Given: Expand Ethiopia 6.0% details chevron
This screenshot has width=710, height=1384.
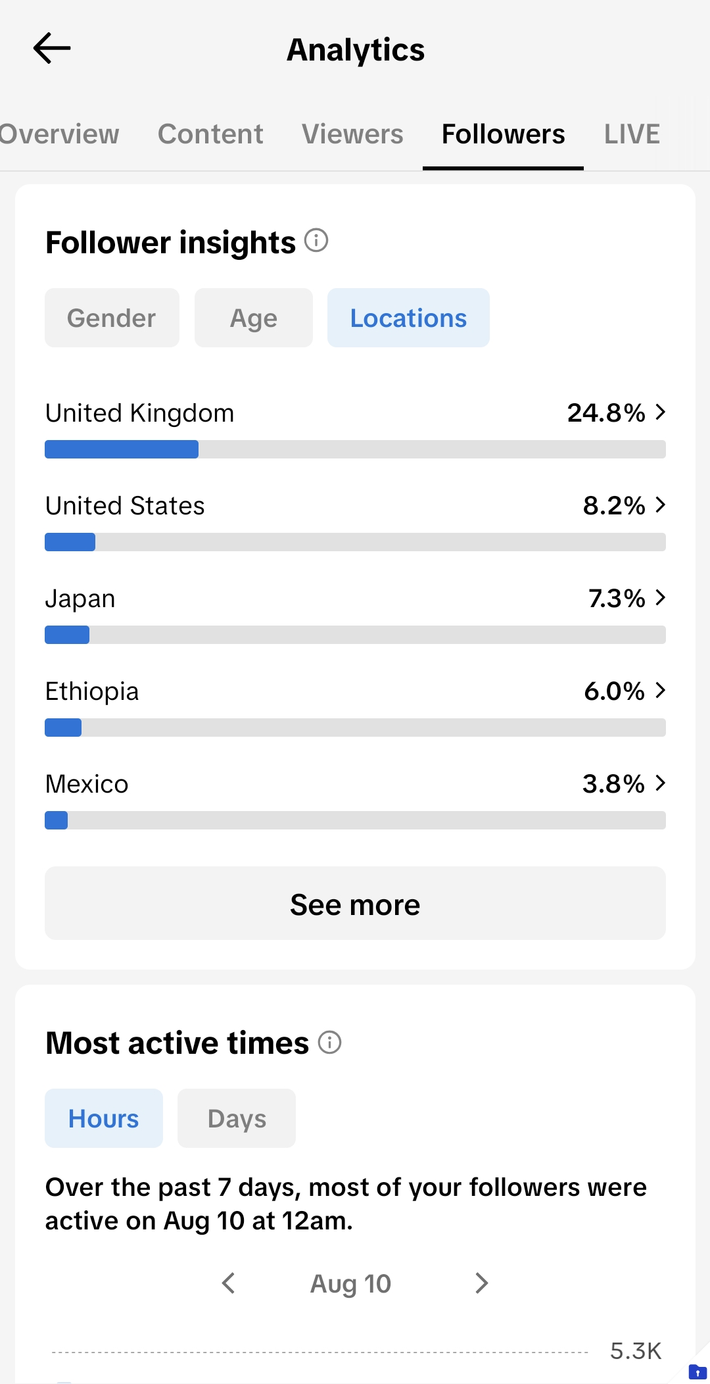Looking at the screenshot, I should pyautogui.click(x=661, y=691).
